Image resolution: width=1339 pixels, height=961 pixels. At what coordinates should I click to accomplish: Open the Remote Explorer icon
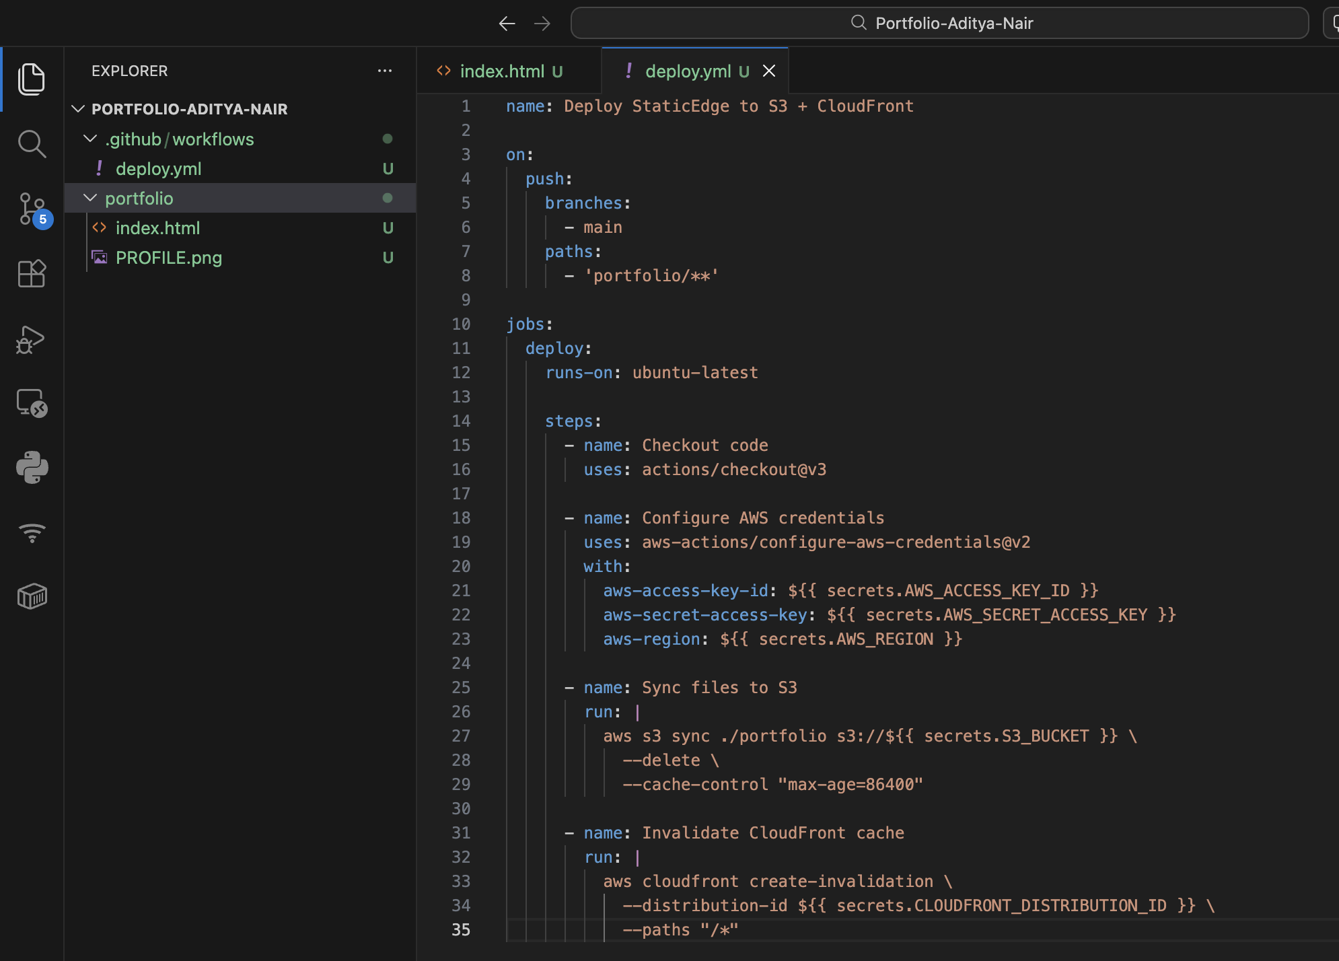click(x=32, y=403)
